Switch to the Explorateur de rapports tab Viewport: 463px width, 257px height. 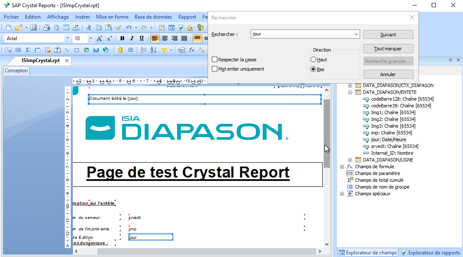coord(430,253)
